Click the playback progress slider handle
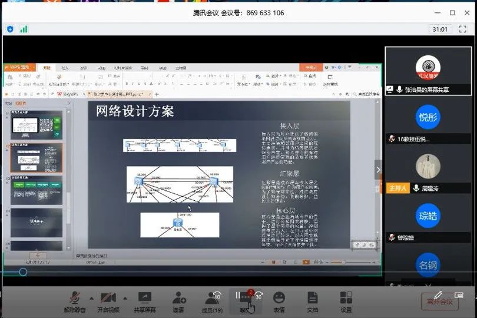 tap(23, 271)
